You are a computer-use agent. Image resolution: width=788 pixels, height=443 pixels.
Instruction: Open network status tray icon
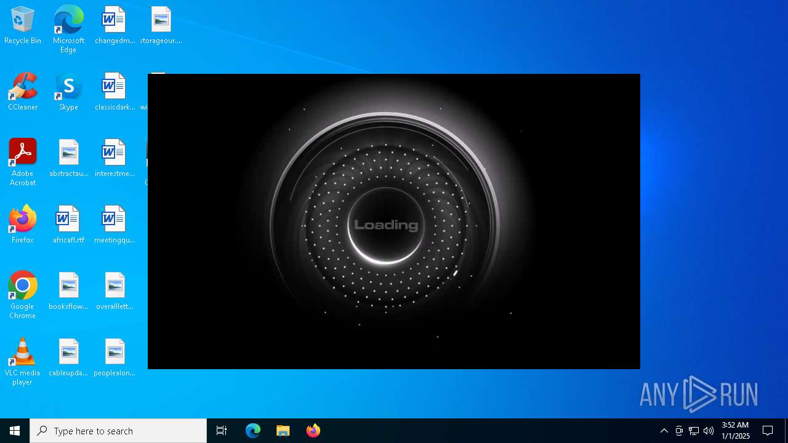[x=694, y=431]
